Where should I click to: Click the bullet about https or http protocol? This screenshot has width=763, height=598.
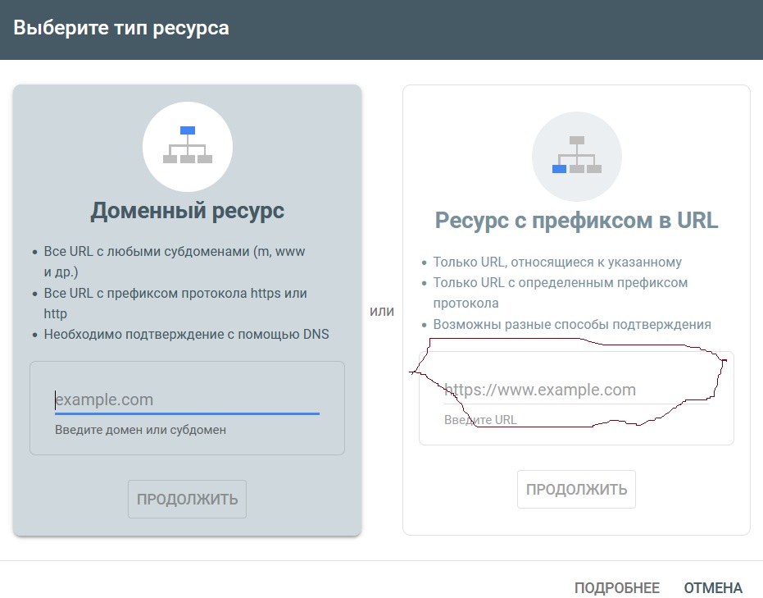tap(175, 303)
